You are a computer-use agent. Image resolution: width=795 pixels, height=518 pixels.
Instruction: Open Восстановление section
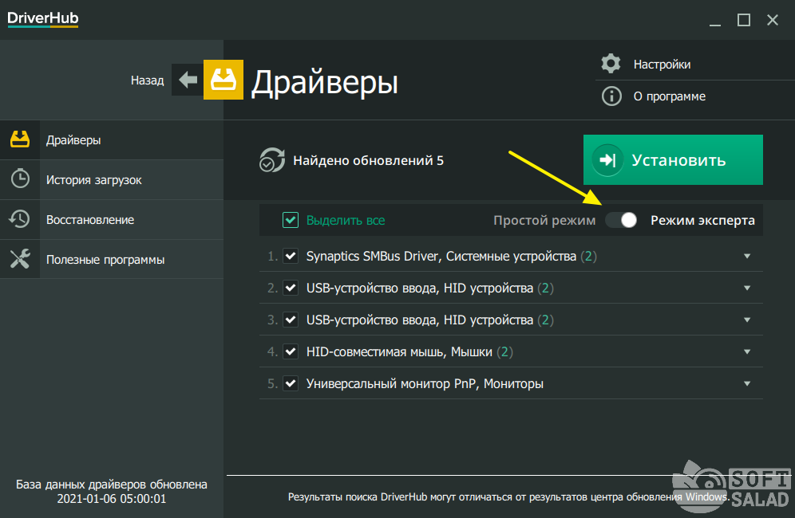pos(112,219)
